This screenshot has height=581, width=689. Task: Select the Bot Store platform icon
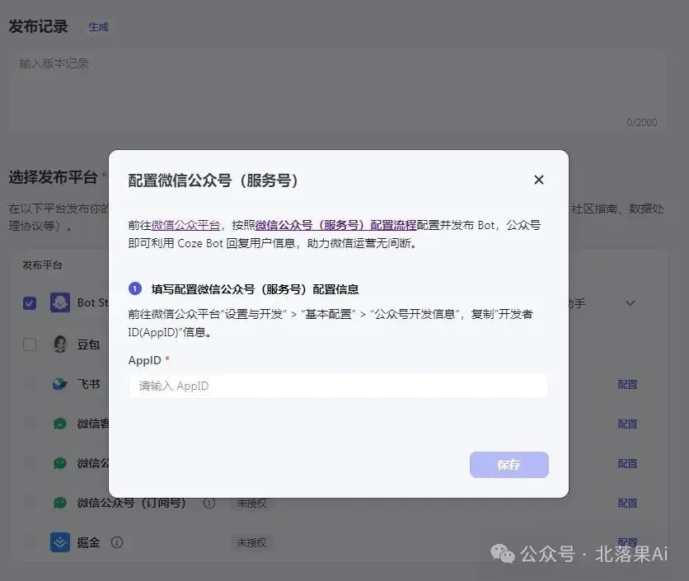click(59, 302)
